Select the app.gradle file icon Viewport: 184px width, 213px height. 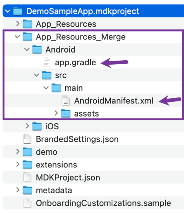click(47, 62)
